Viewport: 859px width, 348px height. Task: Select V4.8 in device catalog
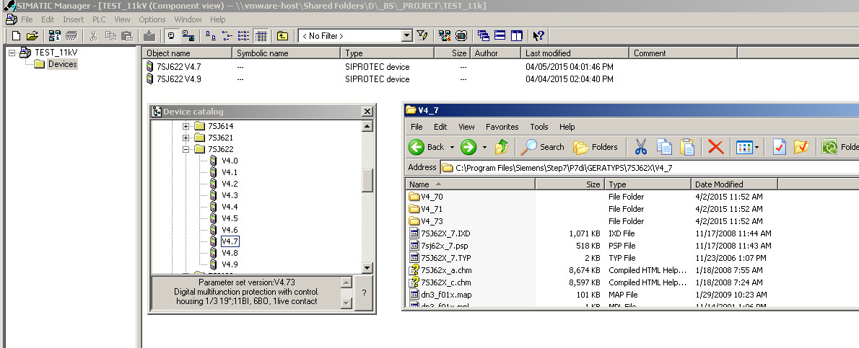point(230,253)
